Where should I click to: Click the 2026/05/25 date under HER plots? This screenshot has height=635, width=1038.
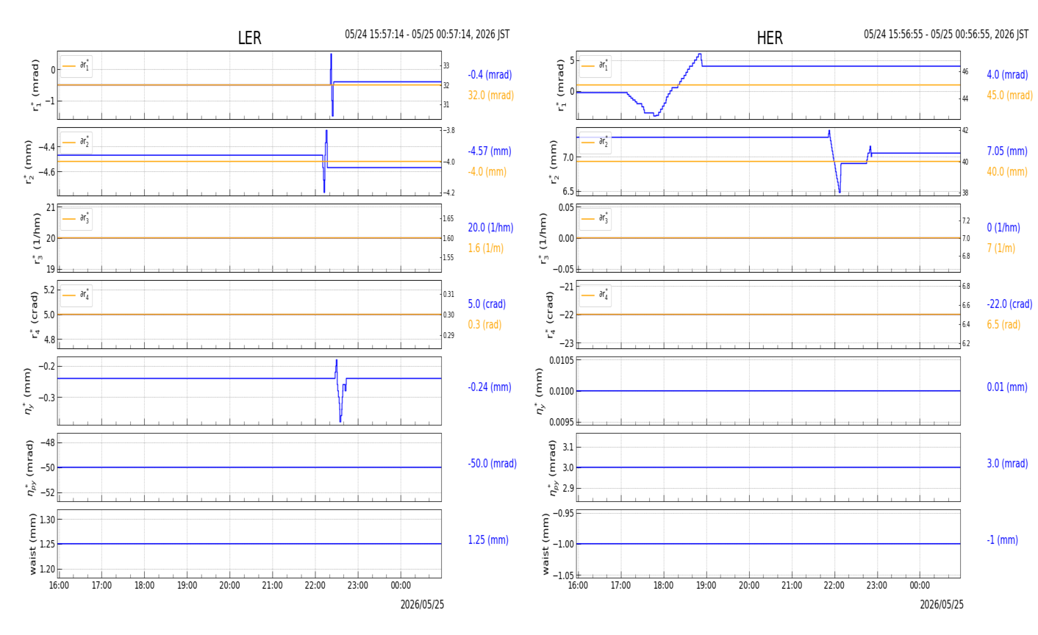941,604
